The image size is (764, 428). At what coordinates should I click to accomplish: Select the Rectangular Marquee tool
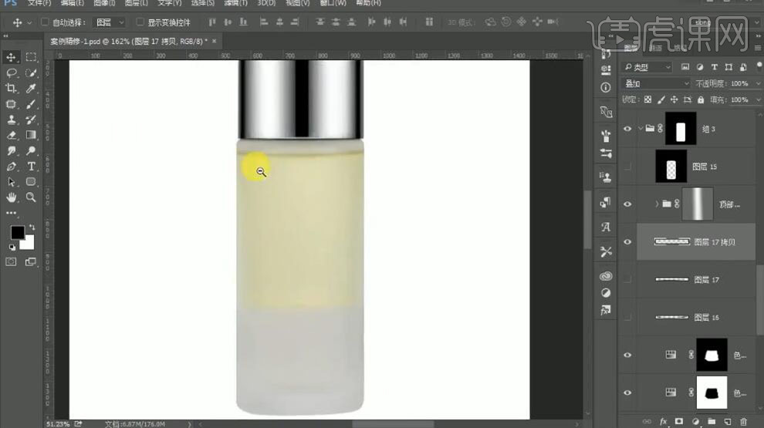tap(31, 58)
